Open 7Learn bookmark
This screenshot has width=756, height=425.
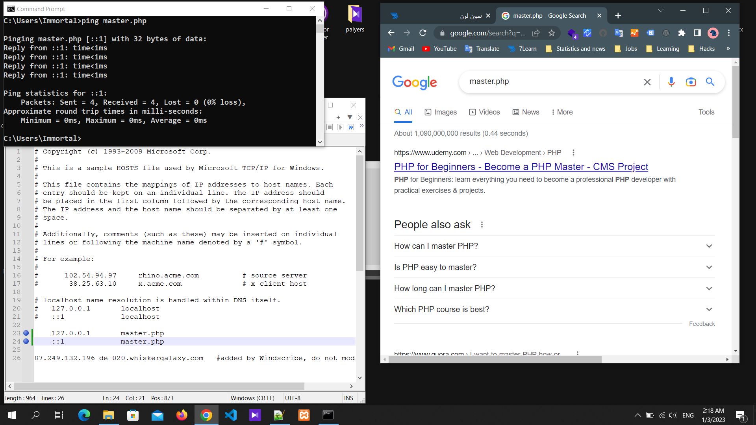[522, 49]
